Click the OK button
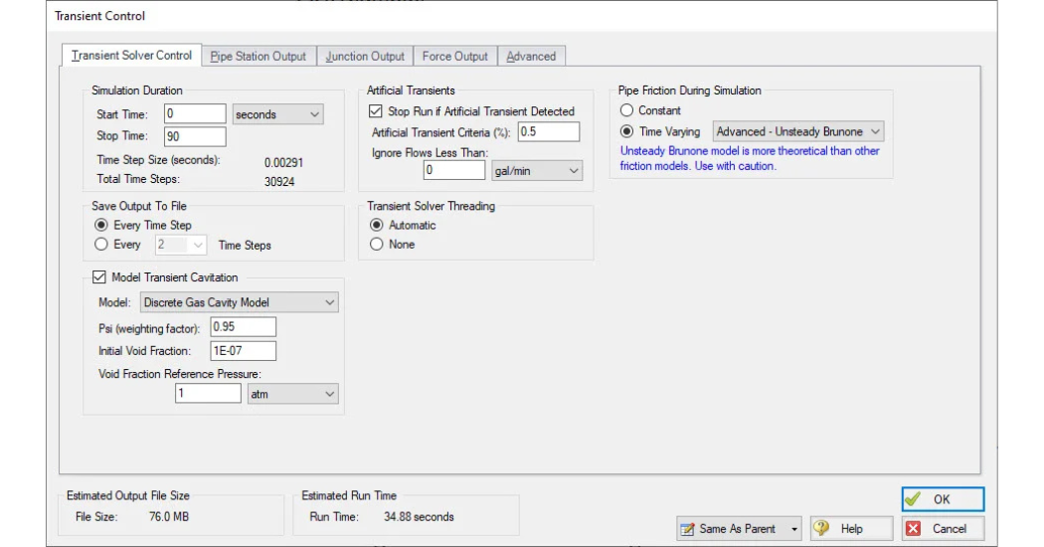 pyautogui.click(x=943, y=499)
